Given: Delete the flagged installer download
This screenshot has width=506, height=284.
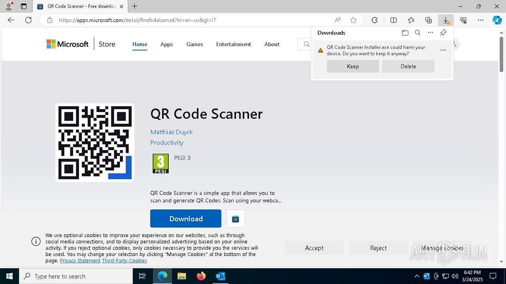Looking at the screenshot, I should (408, 66).
